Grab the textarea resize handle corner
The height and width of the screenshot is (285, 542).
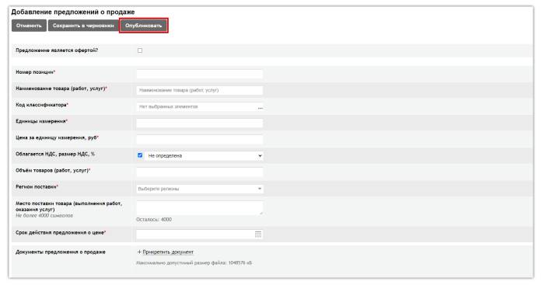[x=261, y=214]
